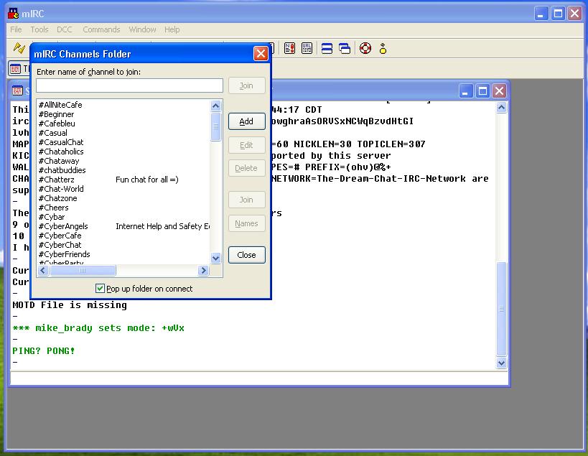Click the channel name input field

pyautogui.click(x=129, y=85)
